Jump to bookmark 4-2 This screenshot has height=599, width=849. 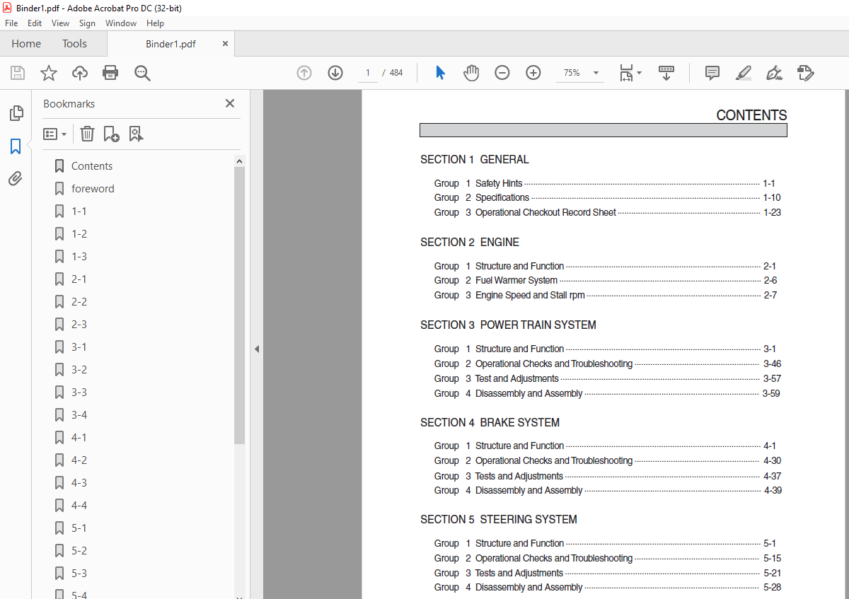click(x=79, y=460)
